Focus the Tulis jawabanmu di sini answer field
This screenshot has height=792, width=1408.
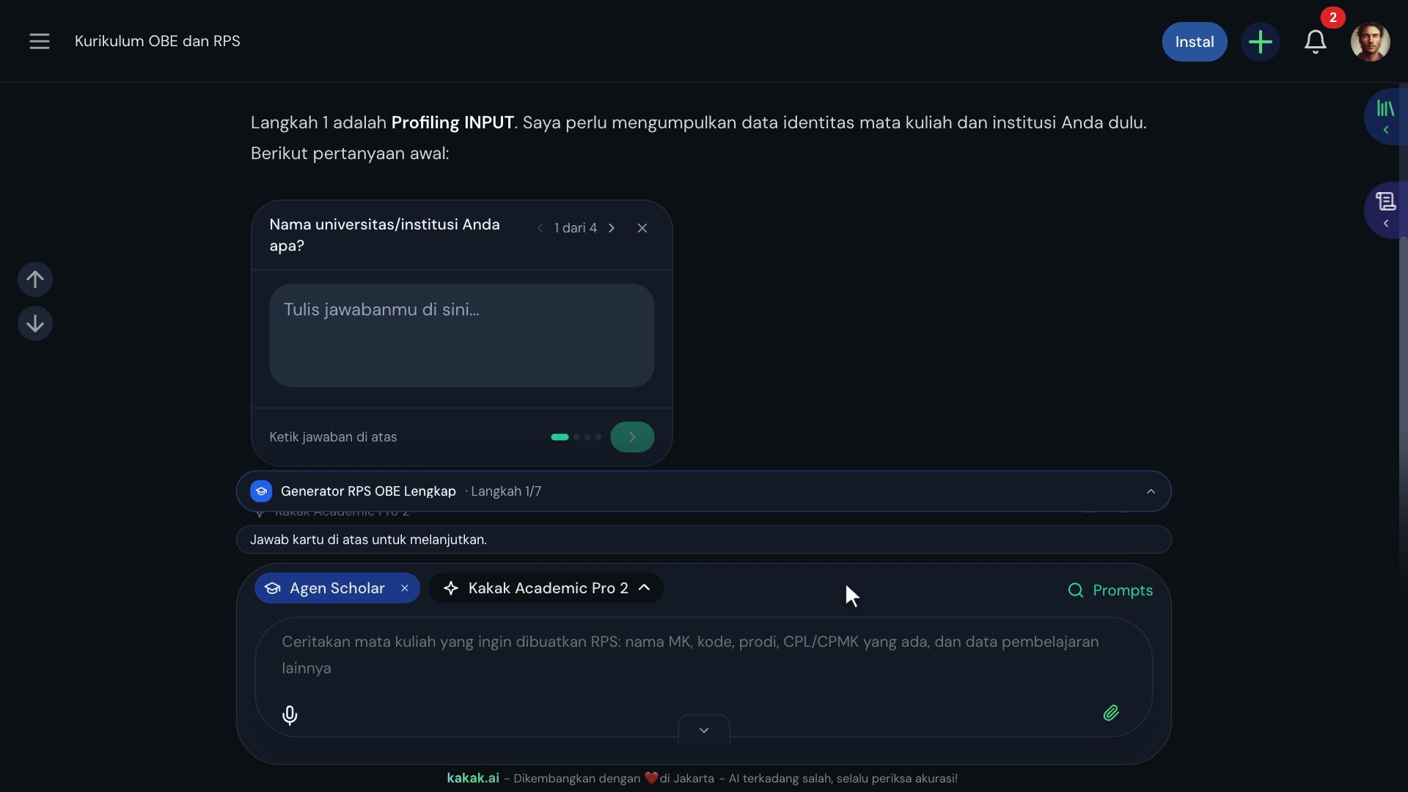tap(461, 335)
